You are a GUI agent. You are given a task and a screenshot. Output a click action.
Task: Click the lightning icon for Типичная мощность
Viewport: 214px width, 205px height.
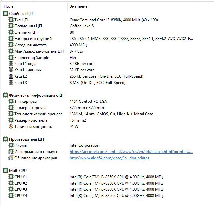[11, 127]
